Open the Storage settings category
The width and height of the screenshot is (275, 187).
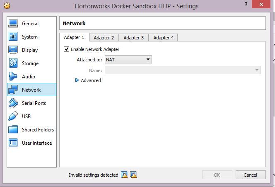(31, 63)
